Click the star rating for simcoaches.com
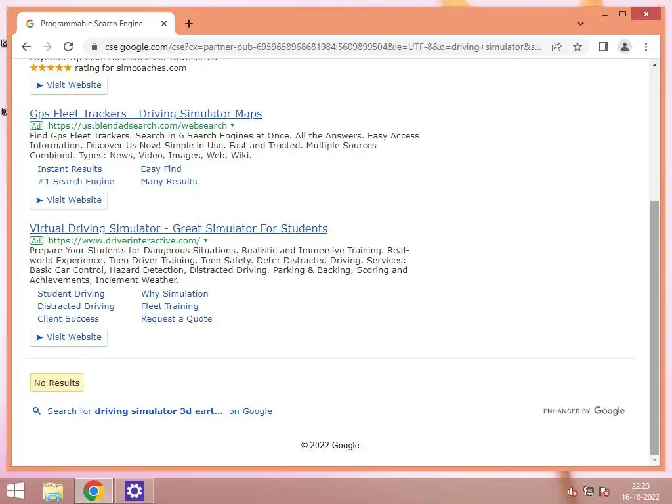Screen dimensions: 672x504 pos(51,68)
